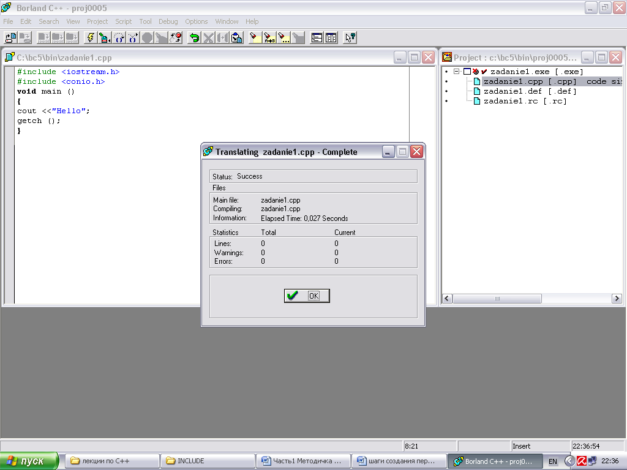Click the Load program toolbar icon
The image size is (627, 470).
click(x=105, y=37)
